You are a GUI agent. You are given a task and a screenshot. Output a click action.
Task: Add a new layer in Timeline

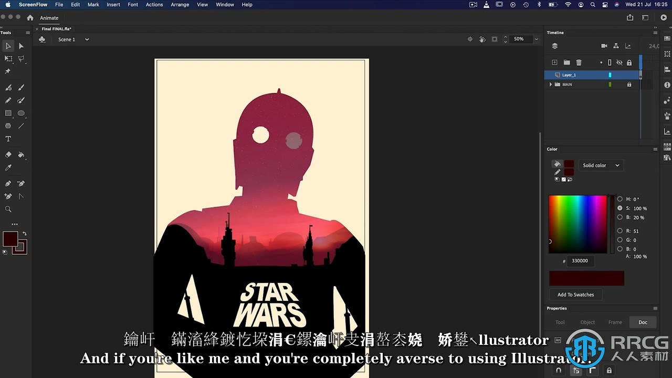click(x=554, y=62)
